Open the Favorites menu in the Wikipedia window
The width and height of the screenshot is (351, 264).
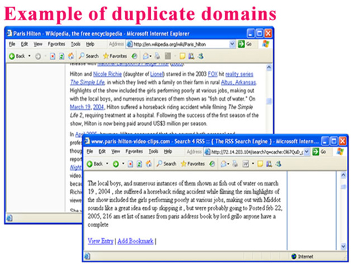[56, 44]
